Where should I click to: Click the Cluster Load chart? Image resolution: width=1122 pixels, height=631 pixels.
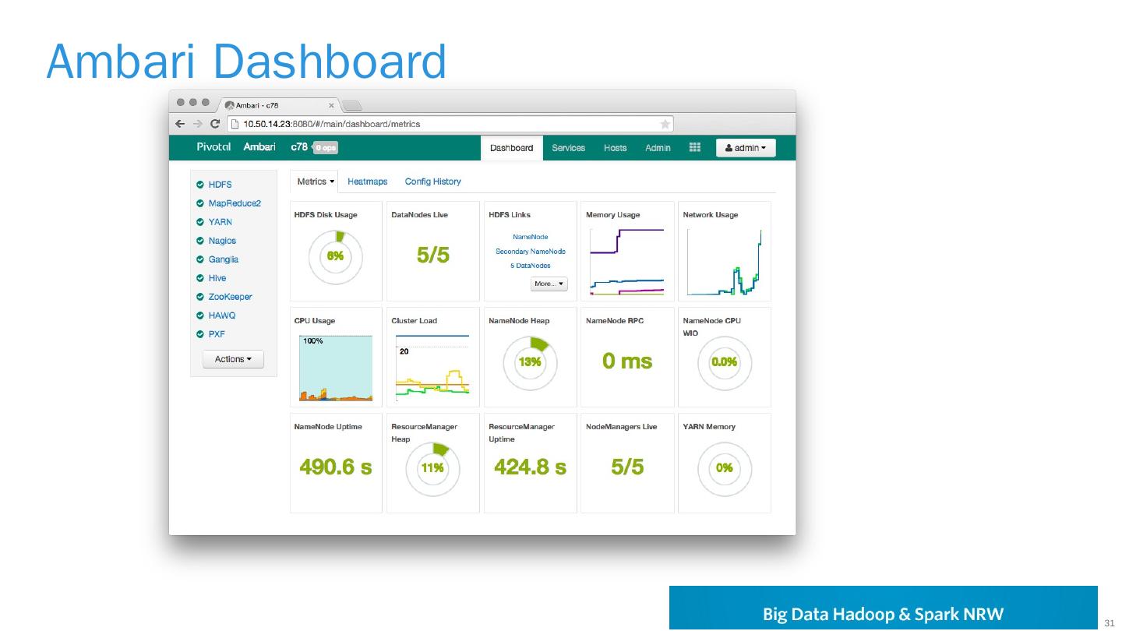[433, 368]
